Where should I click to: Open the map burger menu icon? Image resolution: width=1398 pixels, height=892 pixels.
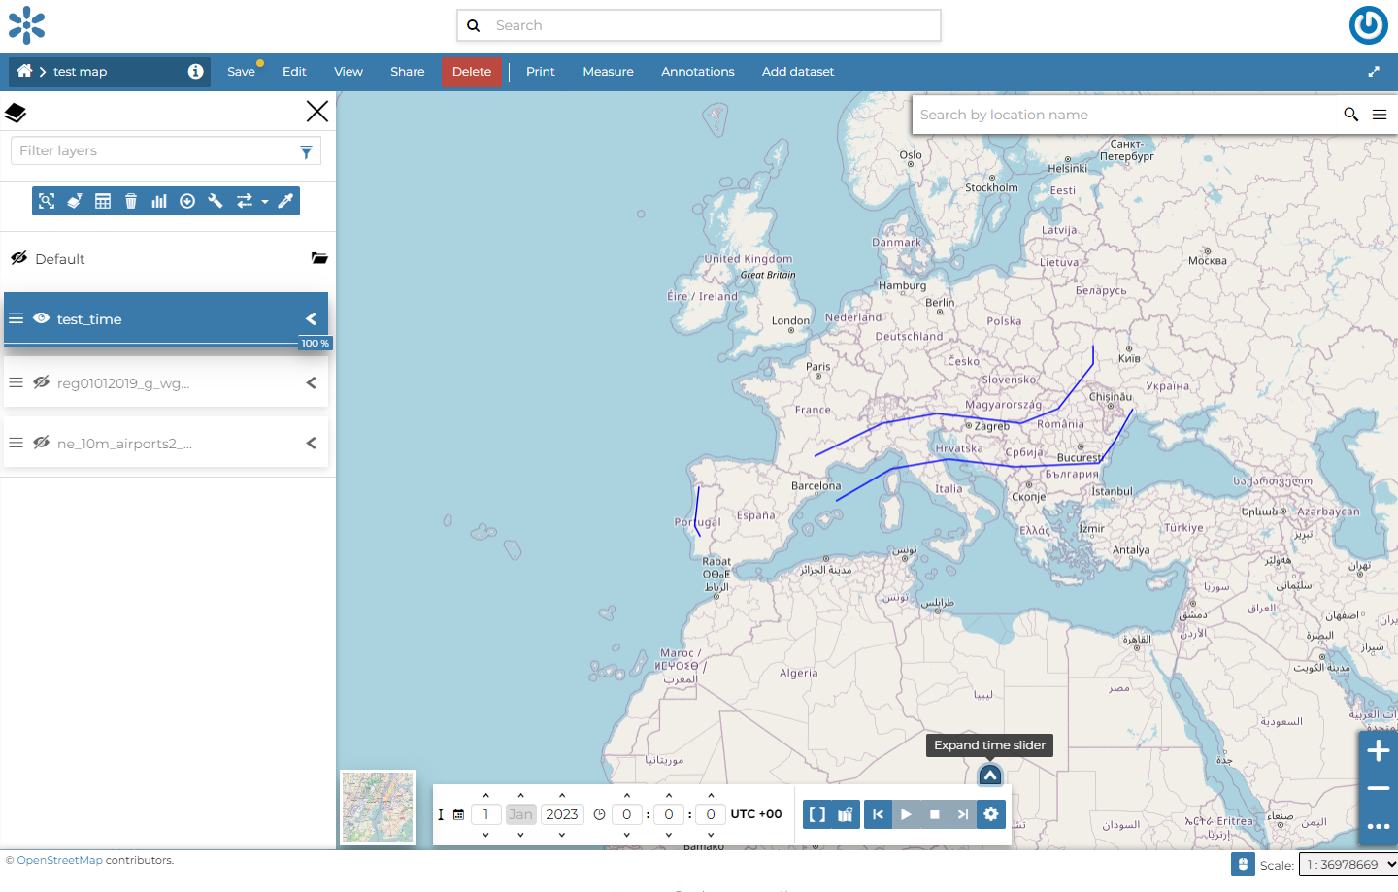(x=1379, y=115)
